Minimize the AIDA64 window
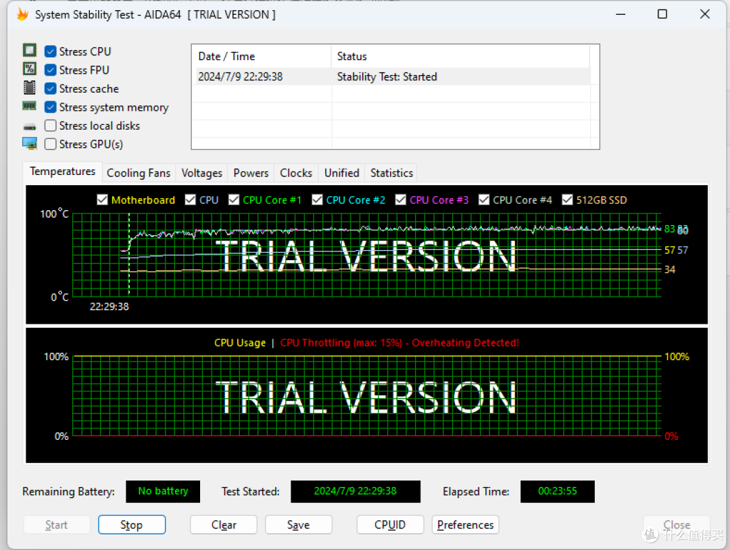Screen dimensions: 730x550 point(620,14)
